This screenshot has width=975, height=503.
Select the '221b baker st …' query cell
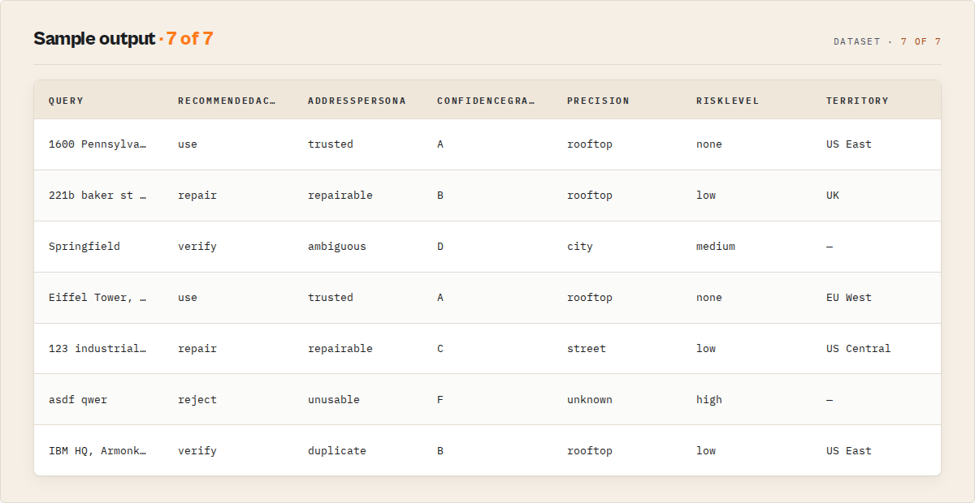click(97, 196)
